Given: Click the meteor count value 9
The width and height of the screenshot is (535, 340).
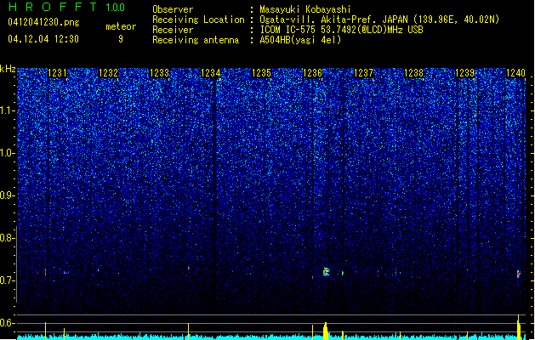Looking at the screenshot, I should click(121, 39).
